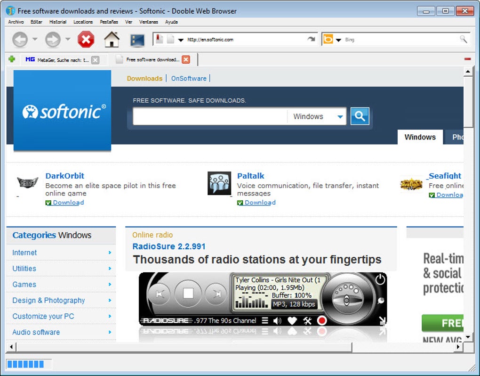This screenshot has height=376, width=480.
Task: Add a new tab with the green plus
Action: (12, 59)
